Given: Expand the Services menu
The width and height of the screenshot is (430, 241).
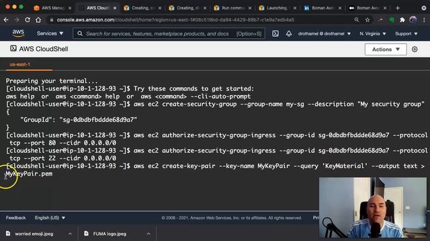Looking at the screenshot, I should [50, 33].
